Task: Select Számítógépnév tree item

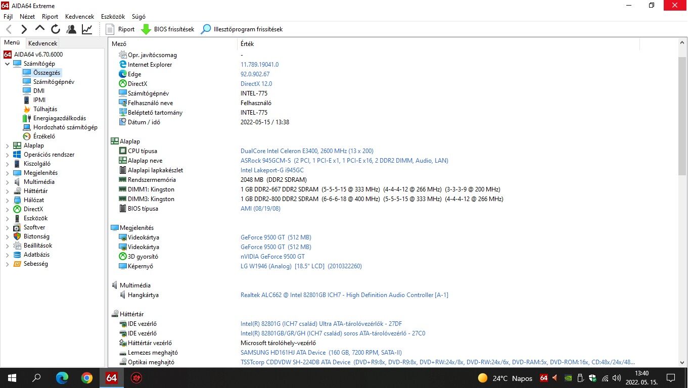Action: coord(54,82)
